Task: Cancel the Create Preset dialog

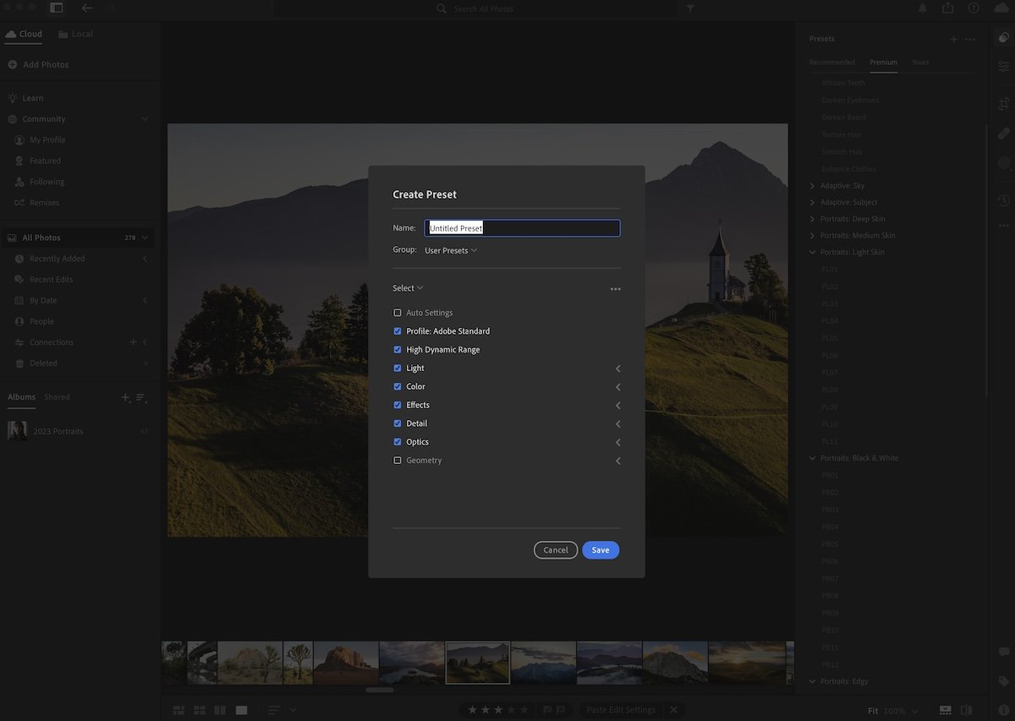Action: pos(556,549)
